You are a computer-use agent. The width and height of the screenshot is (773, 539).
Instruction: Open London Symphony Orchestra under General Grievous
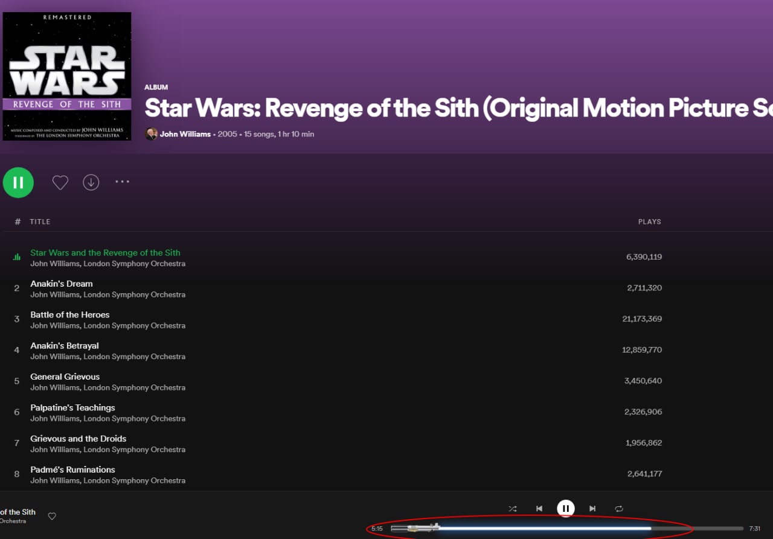coord(135,388)
